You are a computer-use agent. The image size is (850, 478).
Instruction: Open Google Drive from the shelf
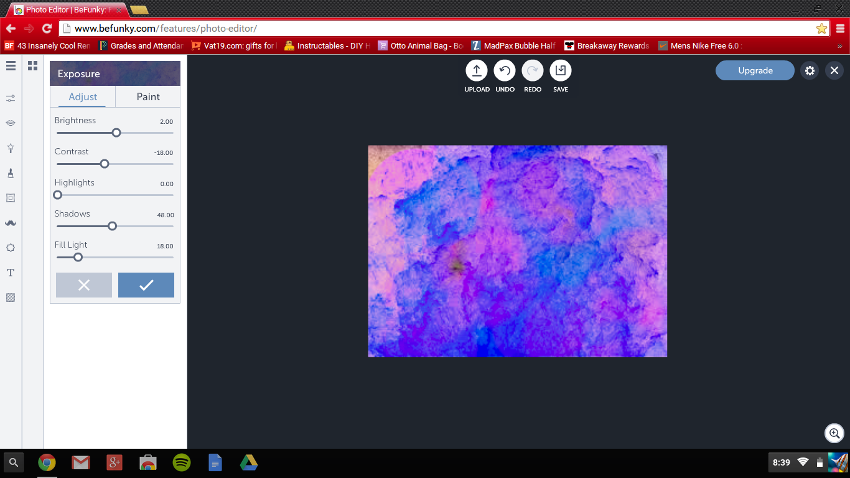249,462
